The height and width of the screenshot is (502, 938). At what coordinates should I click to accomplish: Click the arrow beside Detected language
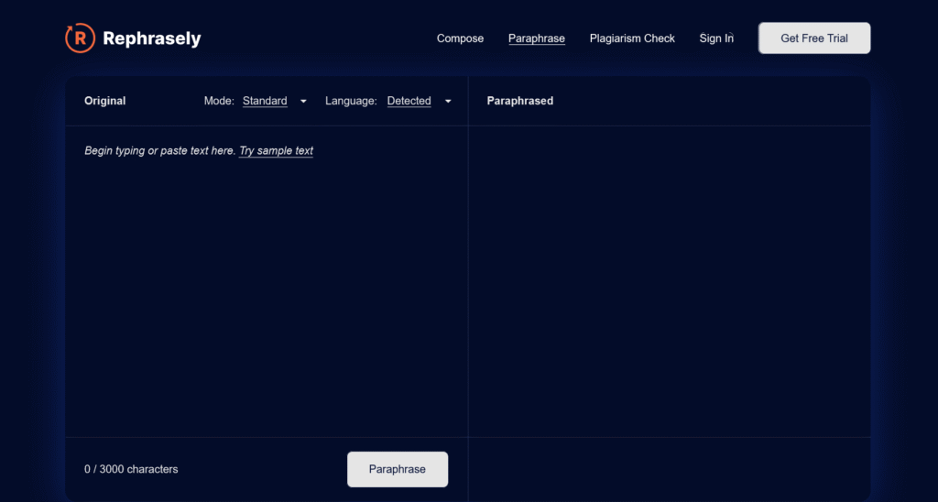pyautogui.click(x=448, y=101)
